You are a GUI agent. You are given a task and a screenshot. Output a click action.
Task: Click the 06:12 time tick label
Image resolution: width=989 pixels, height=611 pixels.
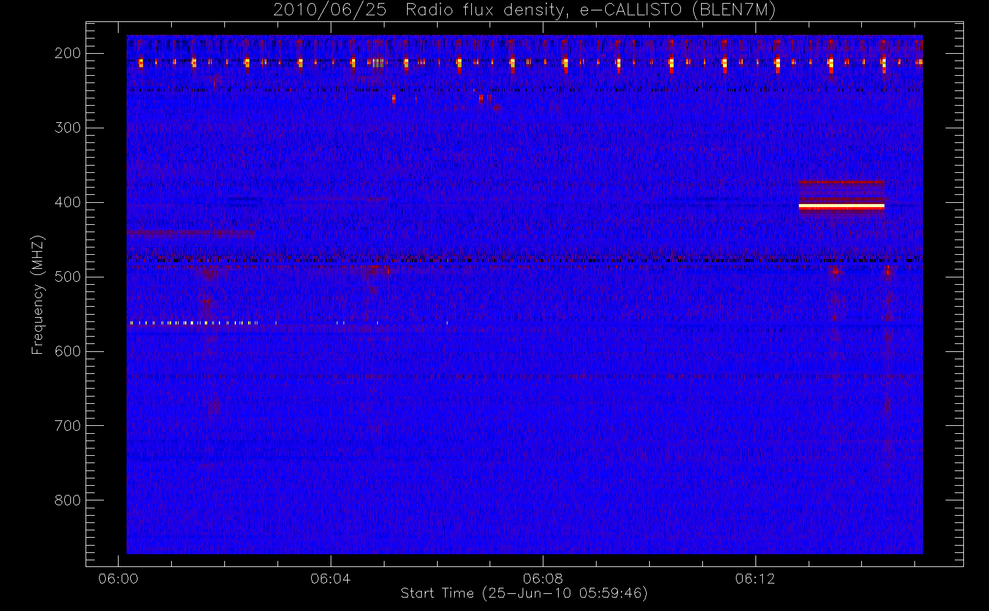(756, 579)
